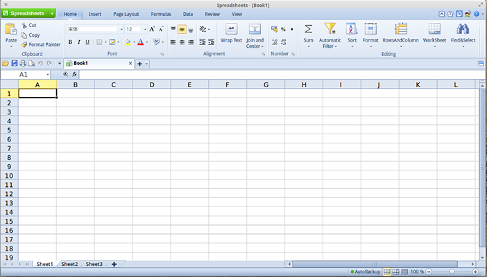The height and width of the screenshot is (277, 487).
Task: Click the zoom slider handle
Action: [x=452, y=272]
